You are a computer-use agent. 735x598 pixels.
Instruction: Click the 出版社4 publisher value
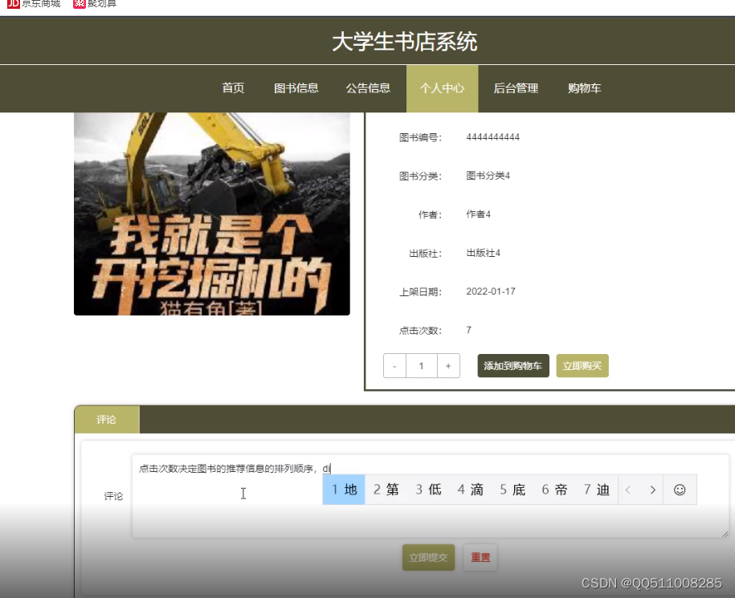click(x=483, y=253)
